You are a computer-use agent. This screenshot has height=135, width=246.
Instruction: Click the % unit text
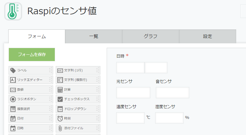point(187,118)
